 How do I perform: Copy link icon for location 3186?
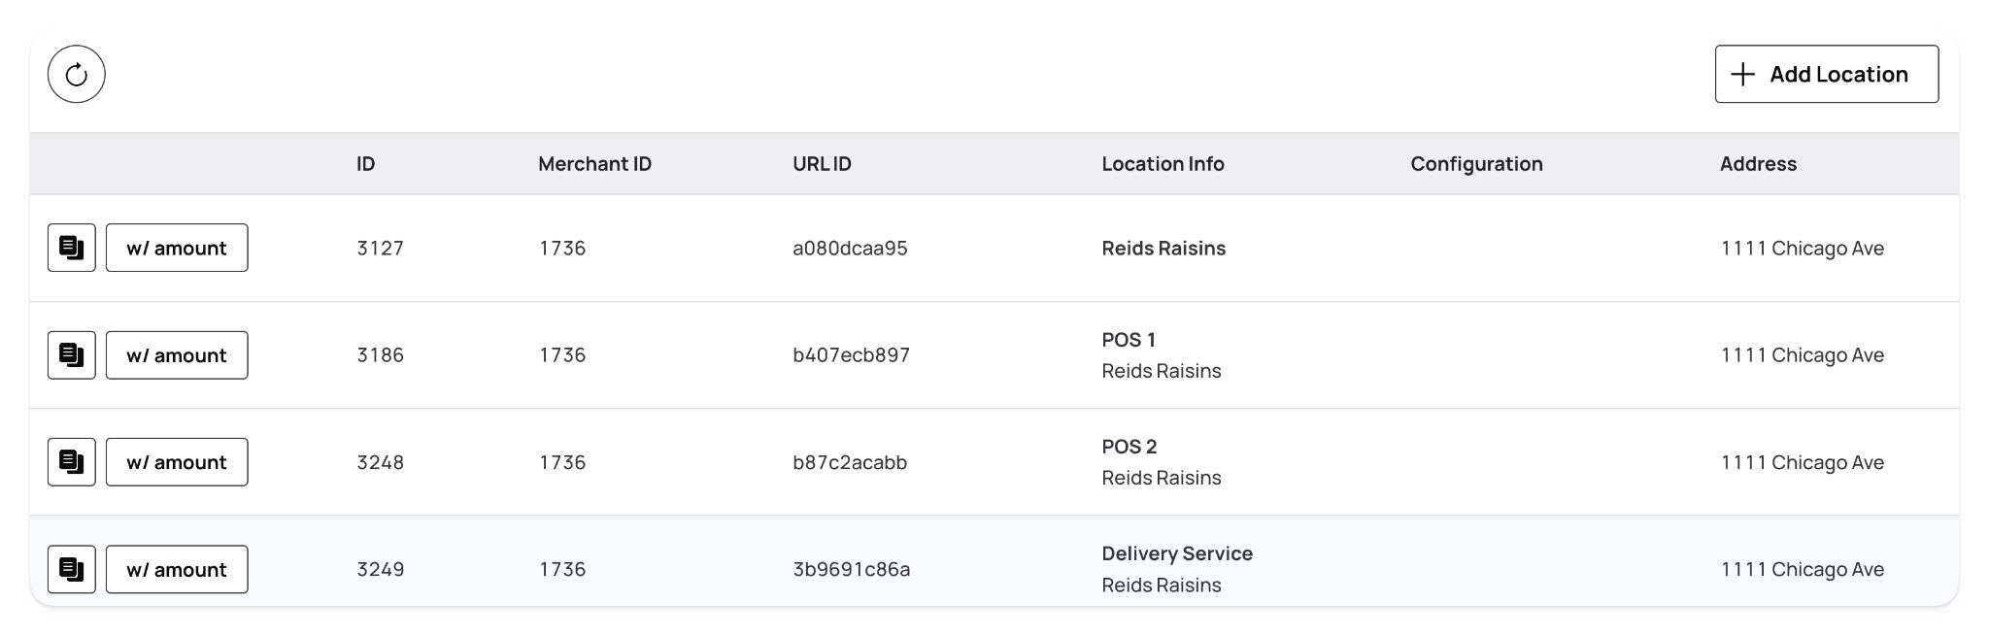(x=72, y=354)
